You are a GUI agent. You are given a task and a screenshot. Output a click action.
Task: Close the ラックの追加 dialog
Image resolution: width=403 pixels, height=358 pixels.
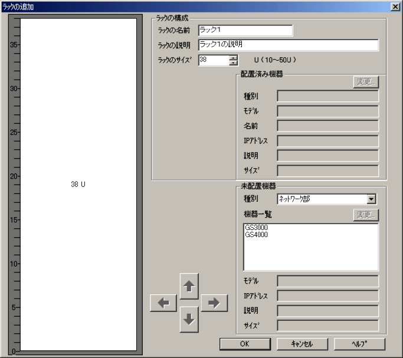pyautogui.click(x=395, y=6)
